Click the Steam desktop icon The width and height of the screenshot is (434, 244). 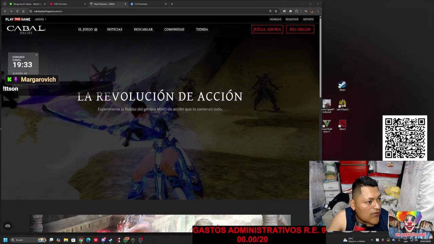pos(342,85)
